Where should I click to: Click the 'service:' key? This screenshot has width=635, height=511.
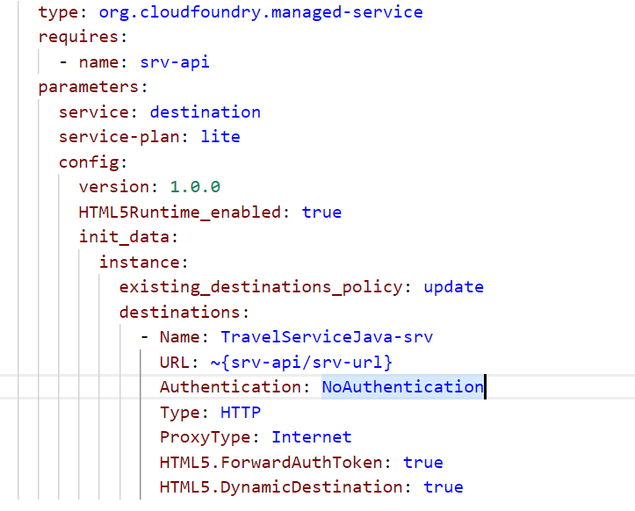click(98, 112)
